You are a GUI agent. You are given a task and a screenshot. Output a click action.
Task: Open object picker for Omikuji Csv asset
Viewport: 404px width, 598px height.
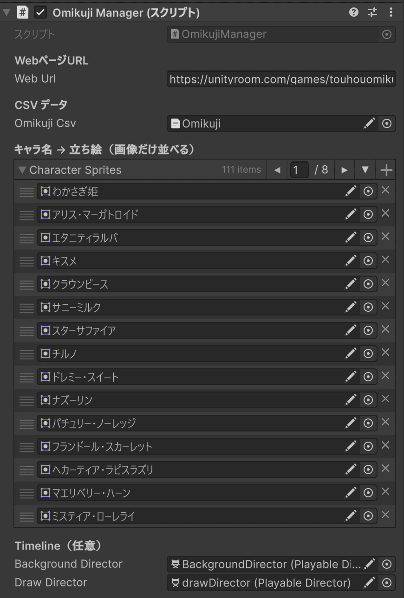(386, 123)
